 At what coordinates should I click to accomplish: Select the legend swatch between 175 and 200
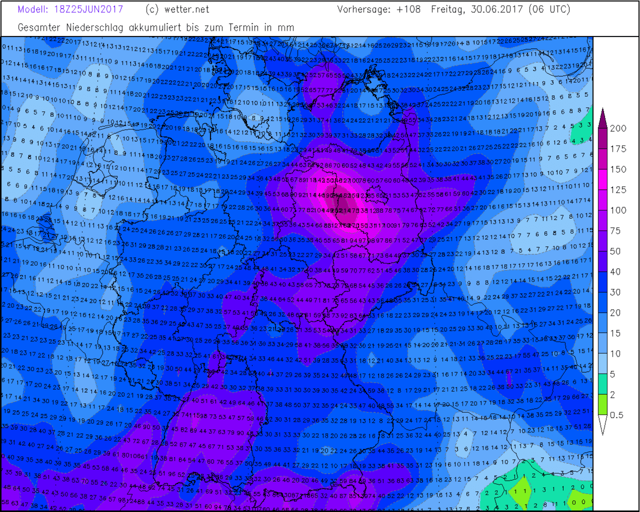coord(603,139)
